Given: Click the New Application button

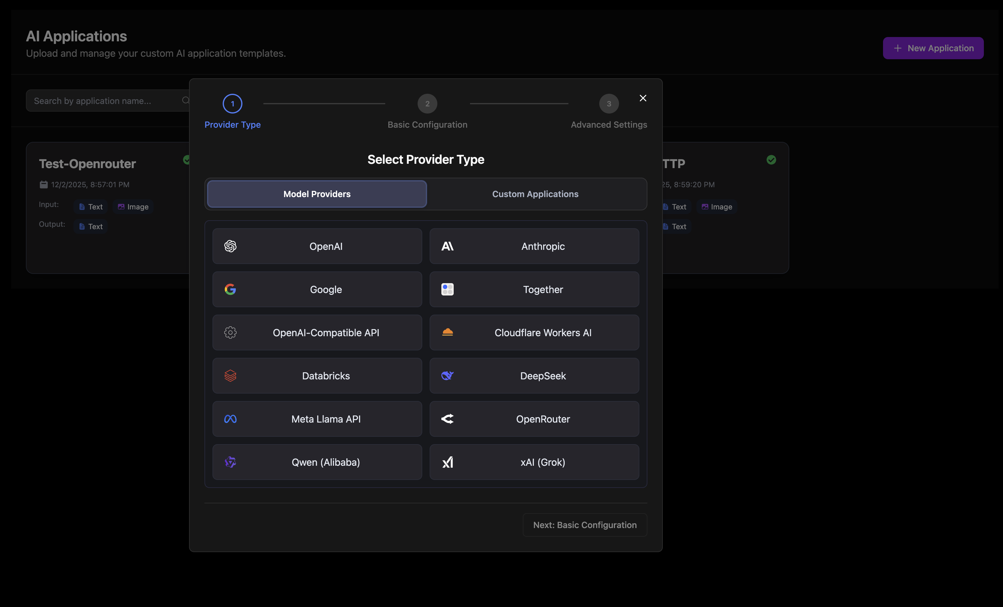Looking at the screenshot, I should coord(933,48).
